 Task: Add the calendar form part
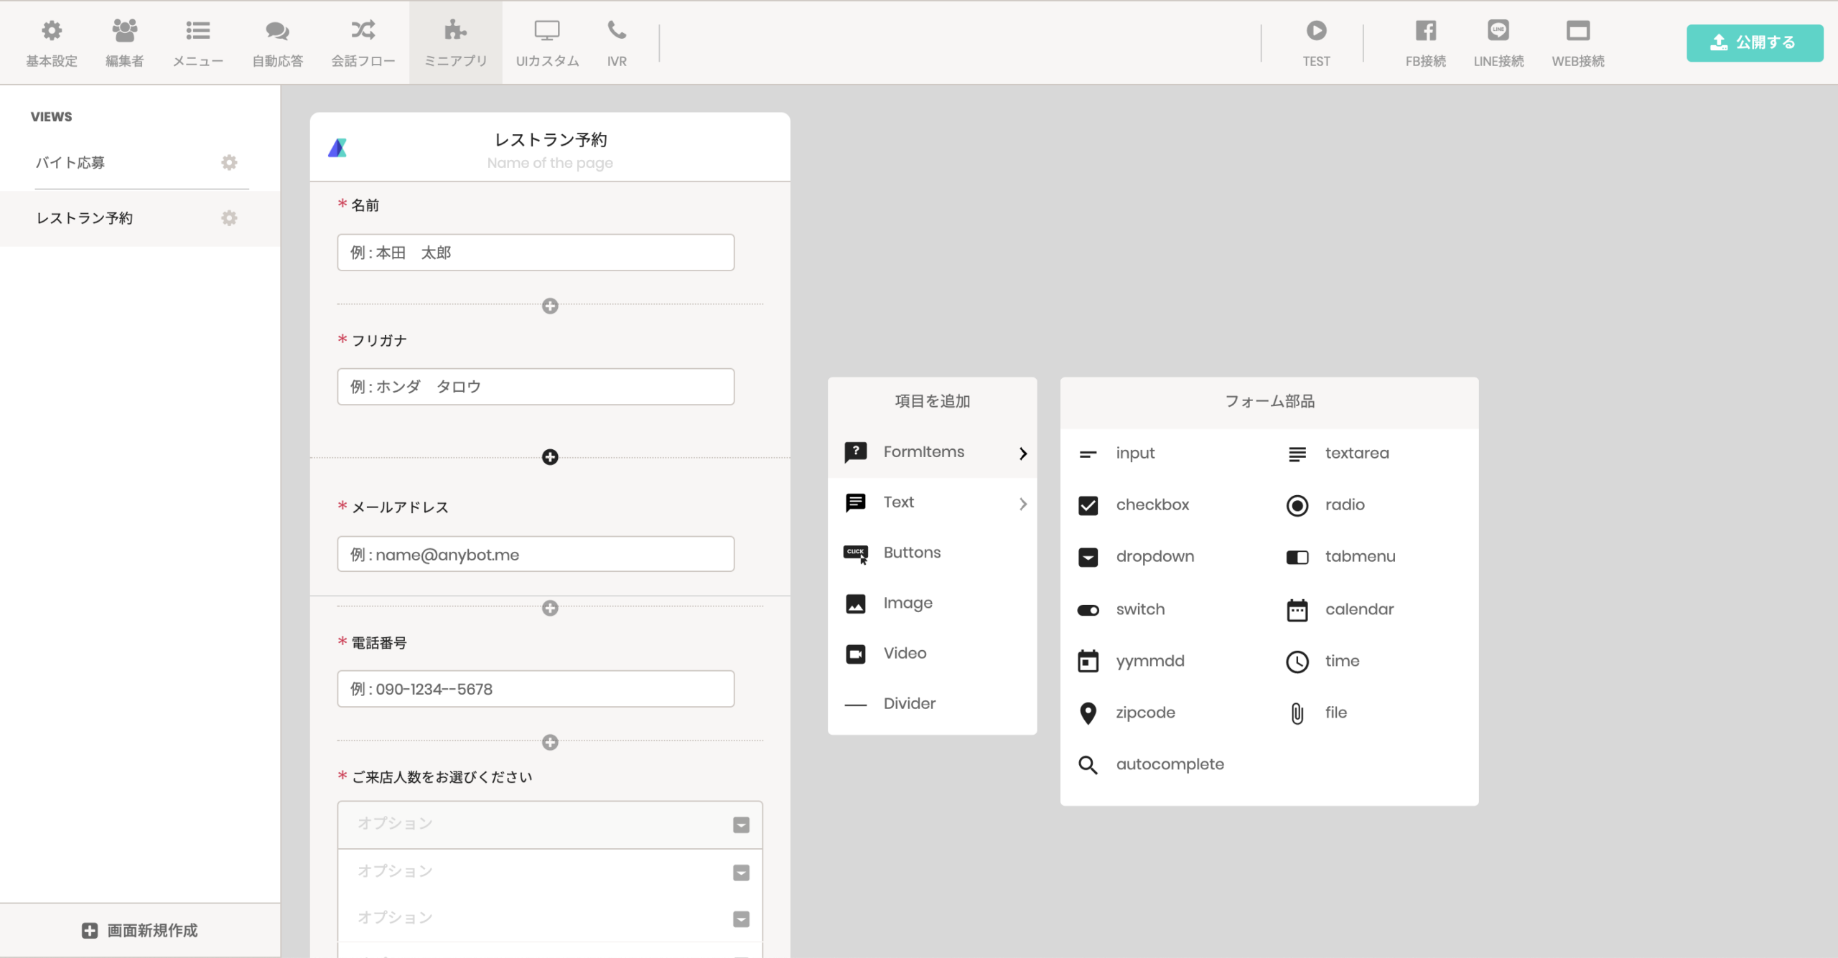point(1358,609)
